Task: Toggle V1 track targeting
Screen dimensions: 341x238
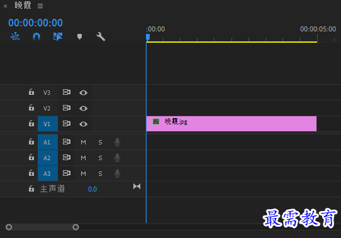Action: click(x=48, y=124)
